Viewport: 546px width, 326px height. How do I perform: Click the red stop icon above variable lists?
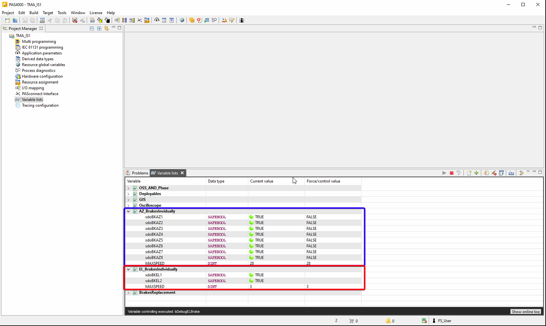click(x=451, y=173)
